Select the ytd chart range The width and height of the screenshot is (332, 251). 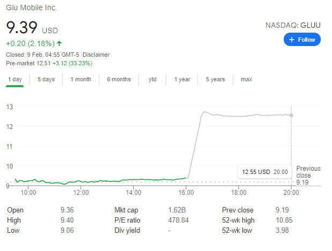pyautogui.click(x=152, y=79)
